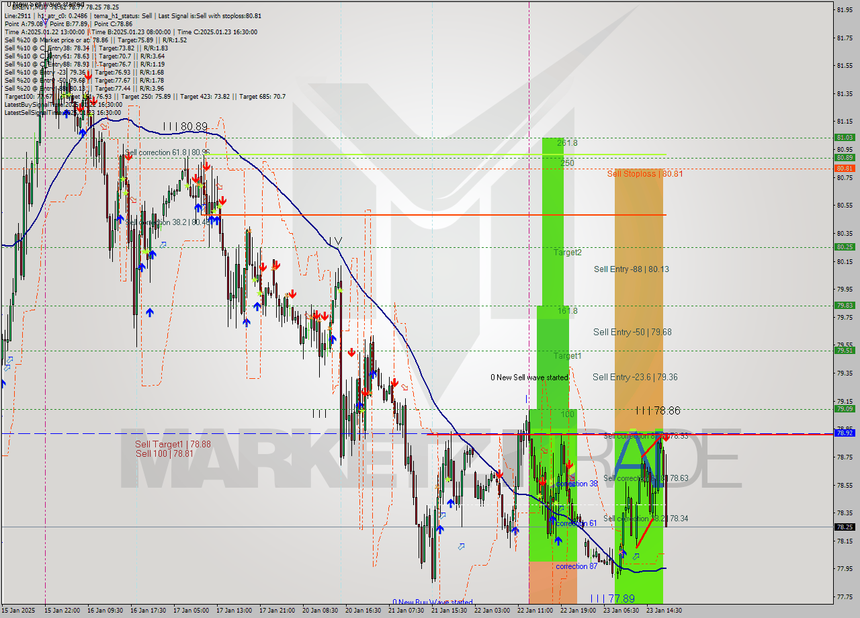Click the 'Target100: 77.67' targets info line
Viewport: 860px width, 618px height.
(x=144, y=97)
